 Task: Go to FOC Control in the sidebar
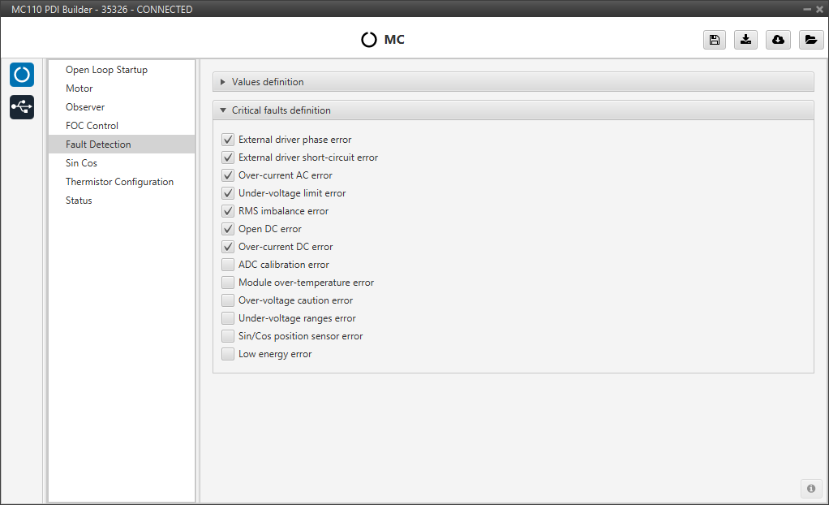click(92, 126)
